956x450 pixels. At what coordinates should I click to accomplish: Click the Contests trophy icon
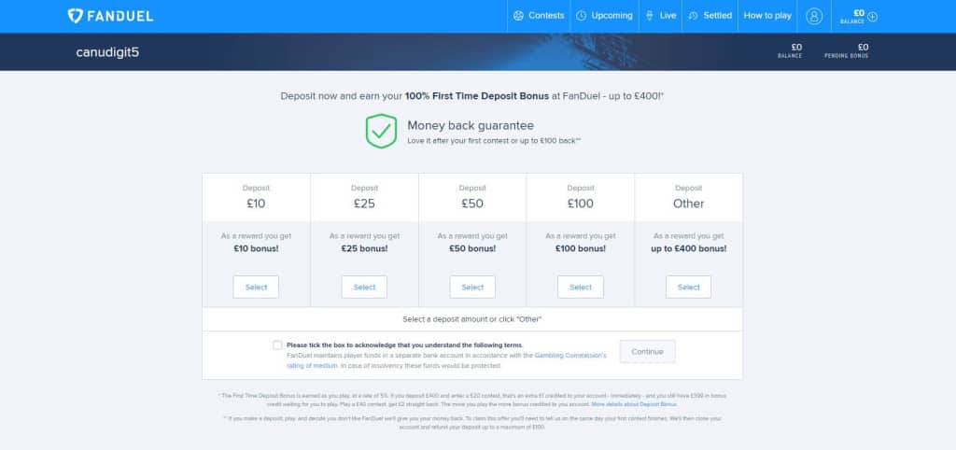click(x=518, y=16)
